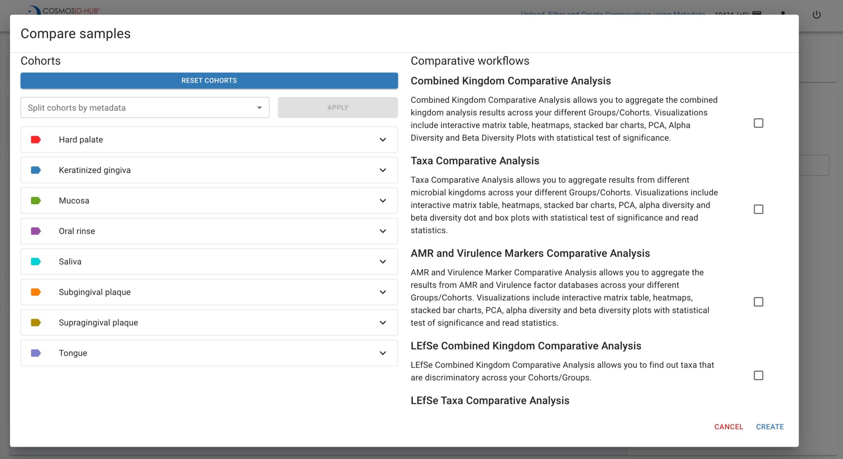The width and height of the screenshot is (843, 459).
Task: Enable Combined Kingdom Comparative Analysis checkbox
Action: (758, 123)
